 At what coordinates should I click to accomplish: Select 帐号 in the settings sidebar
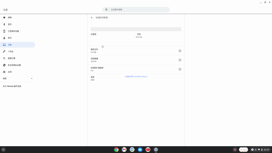pyautogui.click(x=18, y=38)
